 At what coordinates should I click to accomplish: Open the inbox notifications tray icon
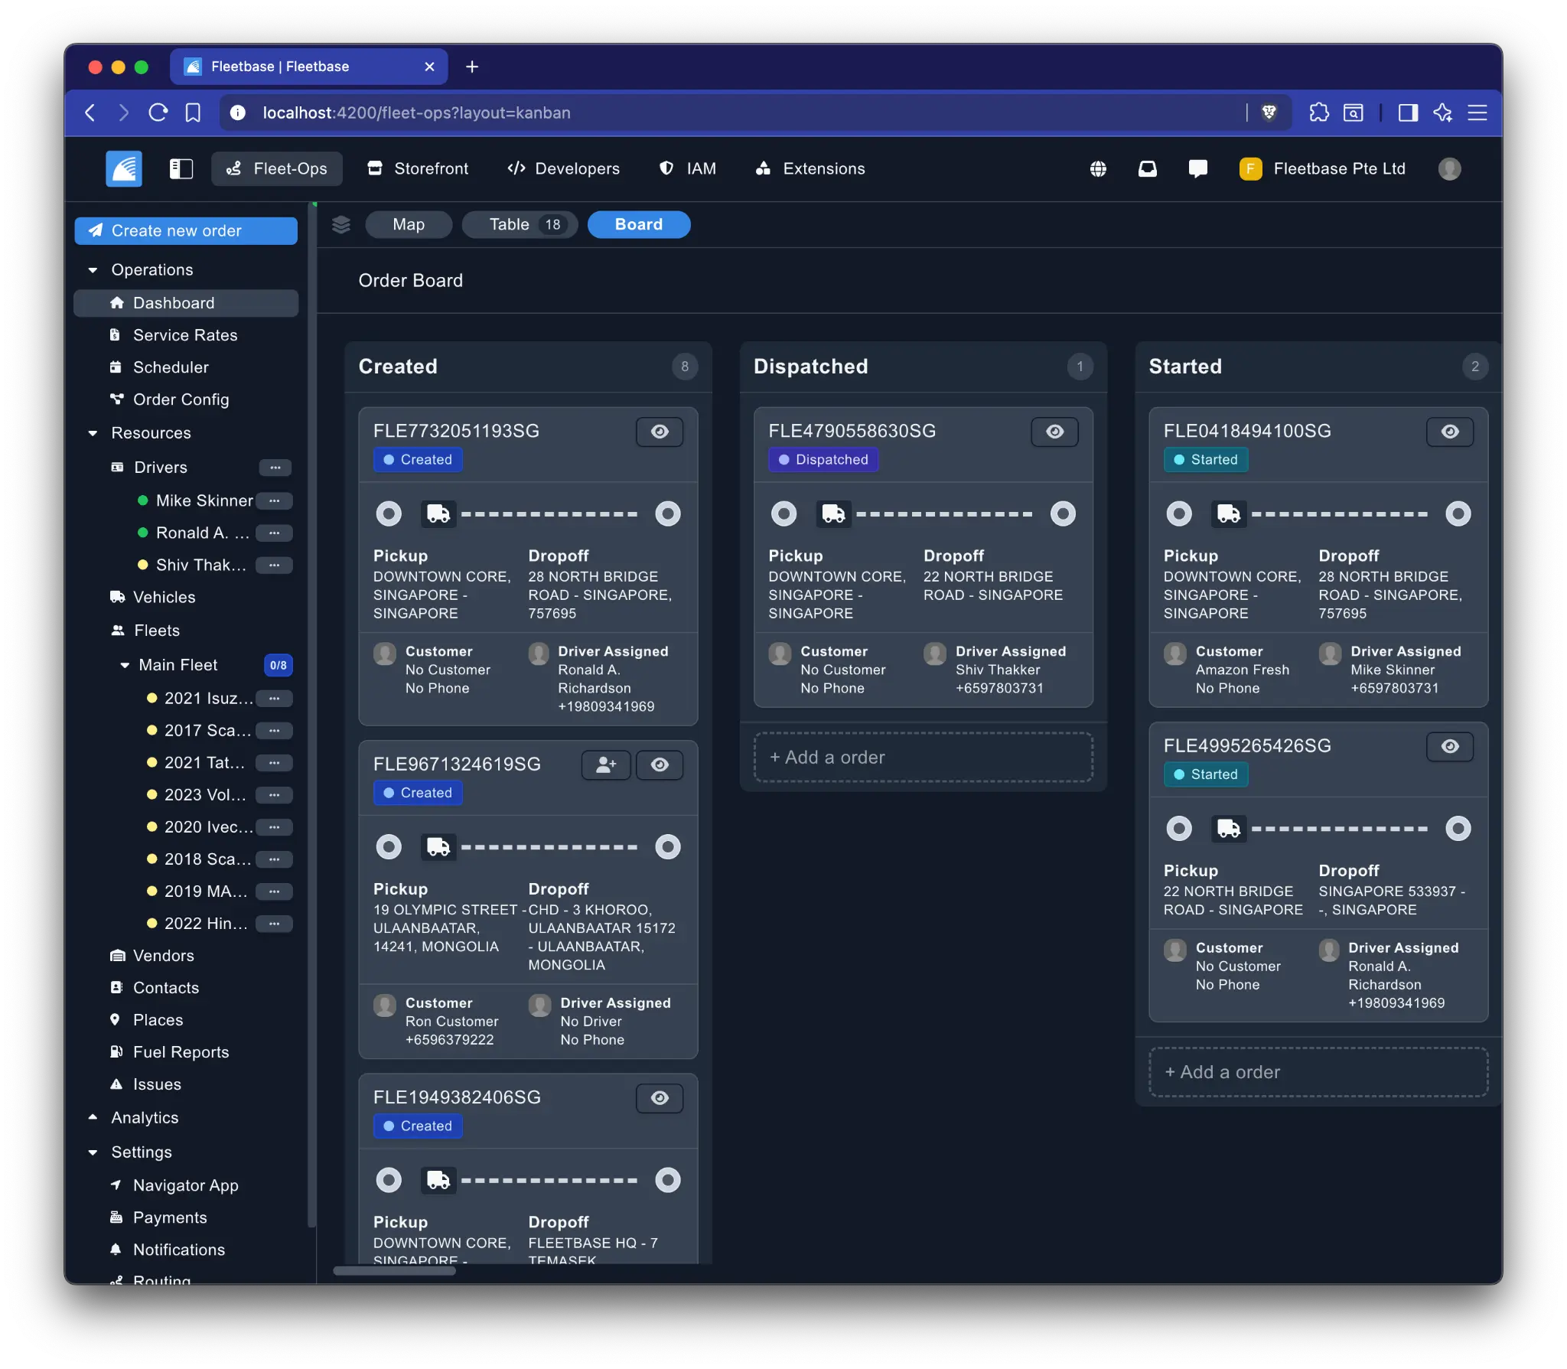[x=1147, y=168]
